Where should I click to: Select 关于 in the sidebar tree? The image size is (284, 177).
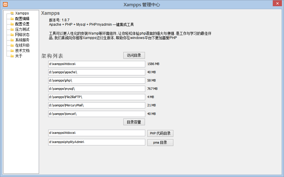[x=19, y=56]
